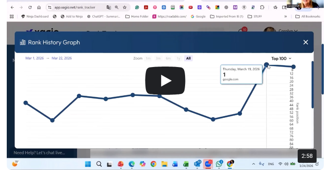Screen dimensions: 331x170
Task: Open File Explorer from the taskbar
Action: 164,164
